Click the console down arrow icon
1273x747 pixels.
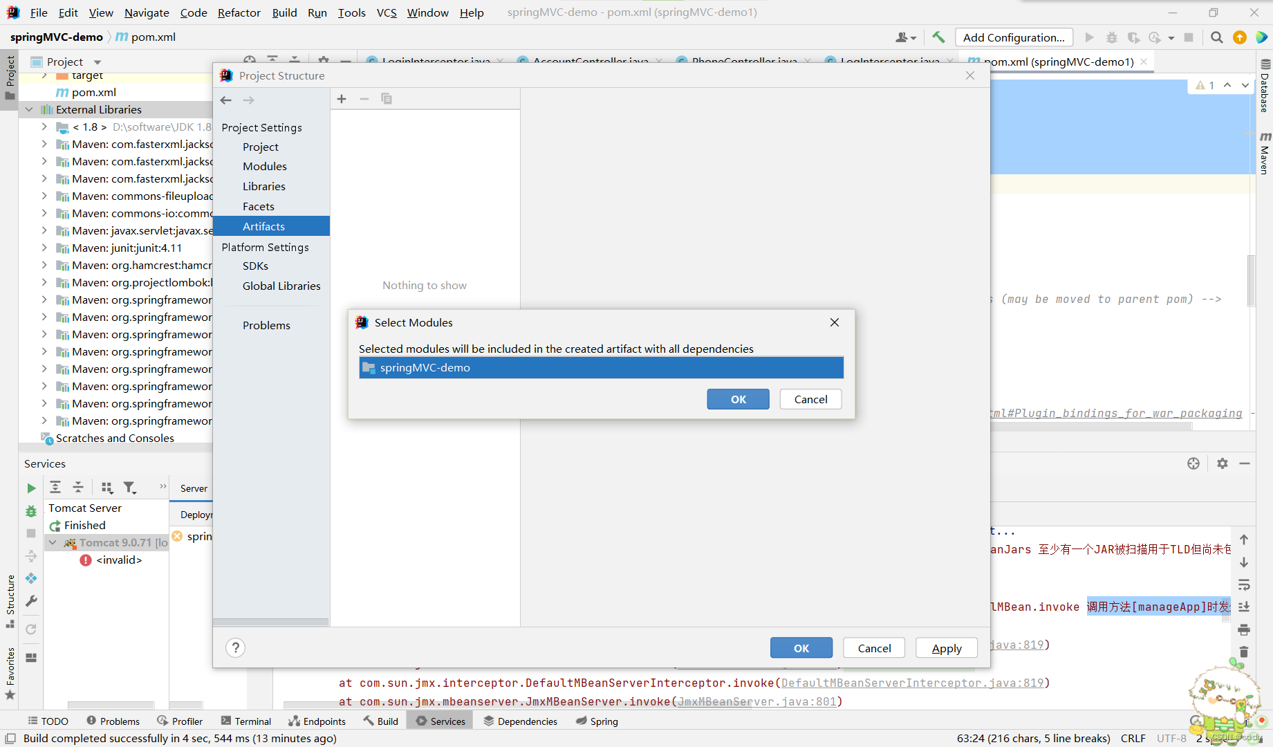(1244, 562)
